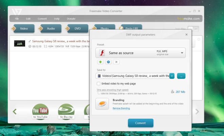Close the SWF output parameters dialog
This screenshot has width=224, height=136.
[186, 34]
